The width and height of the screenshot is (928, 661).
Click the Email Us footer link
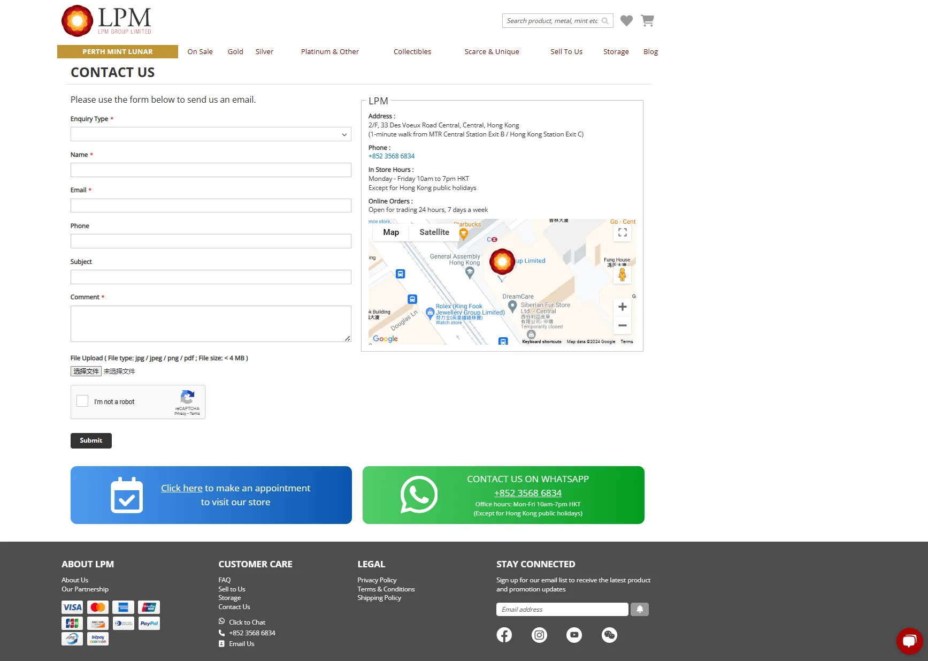(242, 644)
